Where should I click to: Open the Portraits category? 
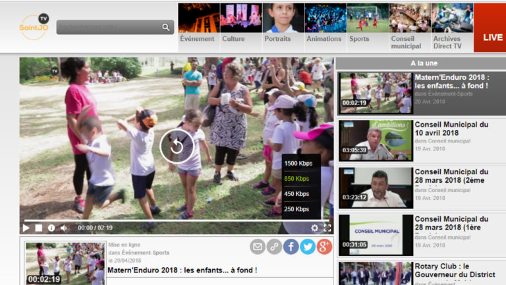coord(277,39)
